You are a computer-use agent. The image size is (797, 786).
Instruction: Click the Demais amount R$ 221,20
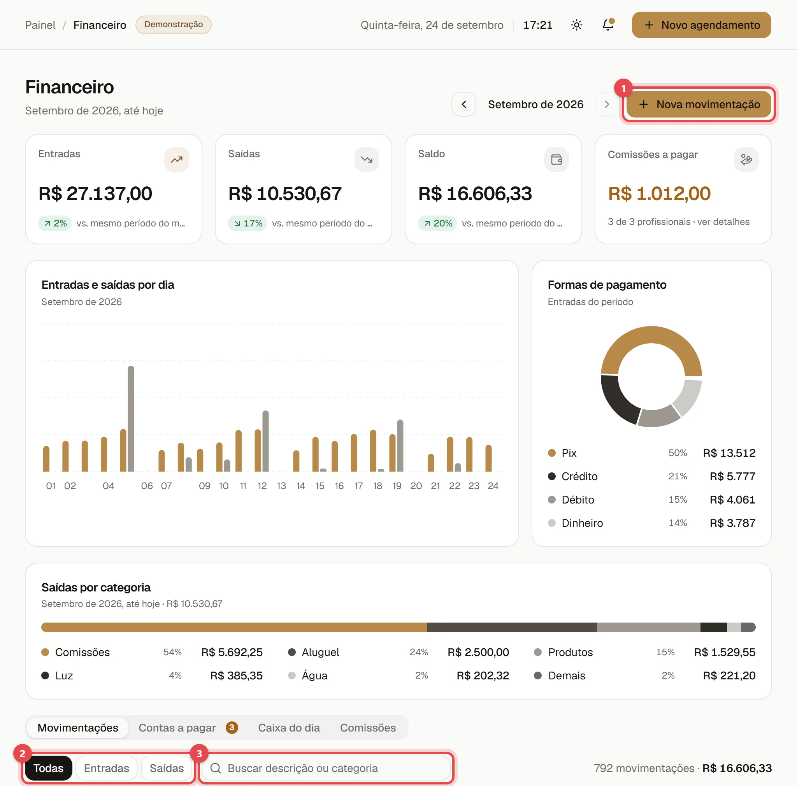[729, 675]
